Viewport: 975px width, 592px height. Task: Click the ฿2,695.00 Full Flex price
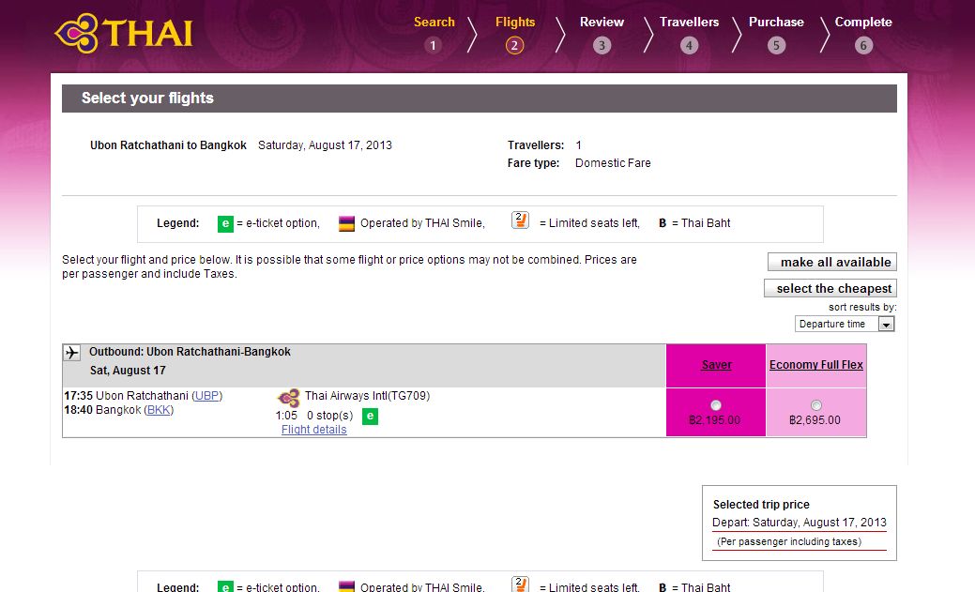(815, 420)
